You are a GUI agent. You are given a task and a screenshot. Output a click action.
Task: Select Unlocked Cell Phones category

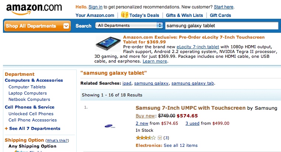31,114
